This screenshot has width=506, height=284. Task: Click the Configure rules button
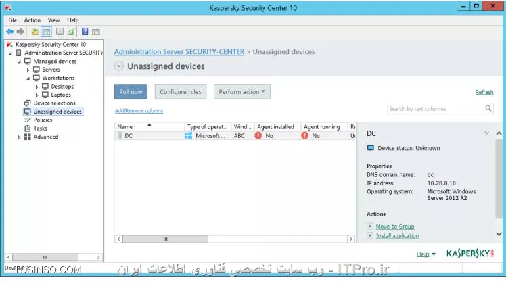pos(181,92)
